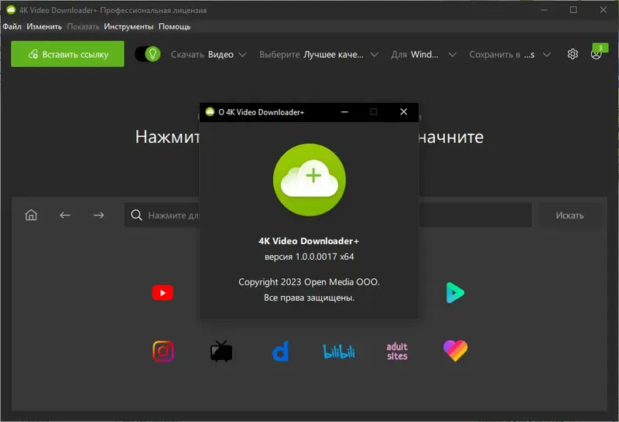Click the Copyright 2023 Open Media text
This screenshot has width=619, height=422.
pos(309,282)
